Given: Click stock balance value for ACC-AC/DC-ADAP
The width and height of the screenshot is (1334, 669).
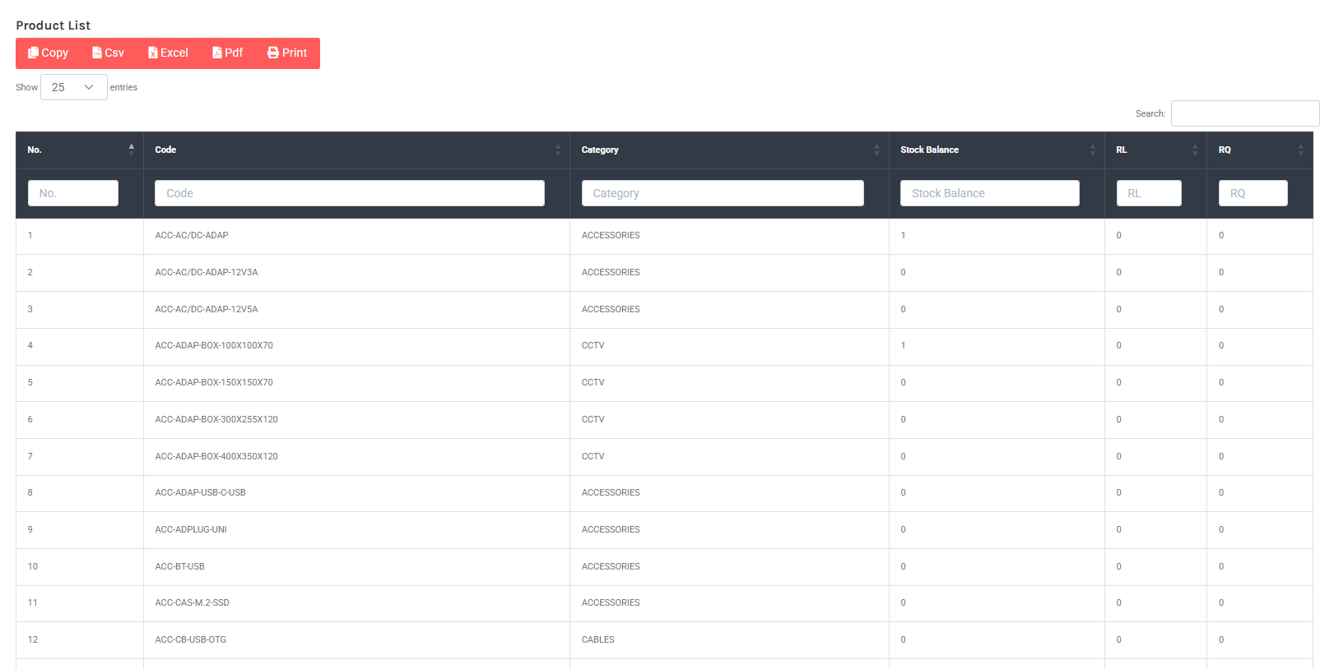Looking at the screenshot, I should (x=903, y=236).
